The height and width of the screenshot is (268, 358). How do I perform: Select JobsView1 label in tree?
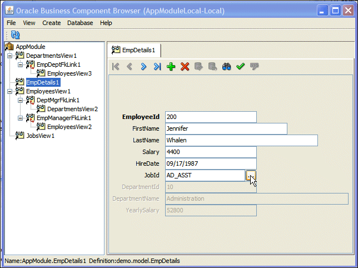[41, 136]
